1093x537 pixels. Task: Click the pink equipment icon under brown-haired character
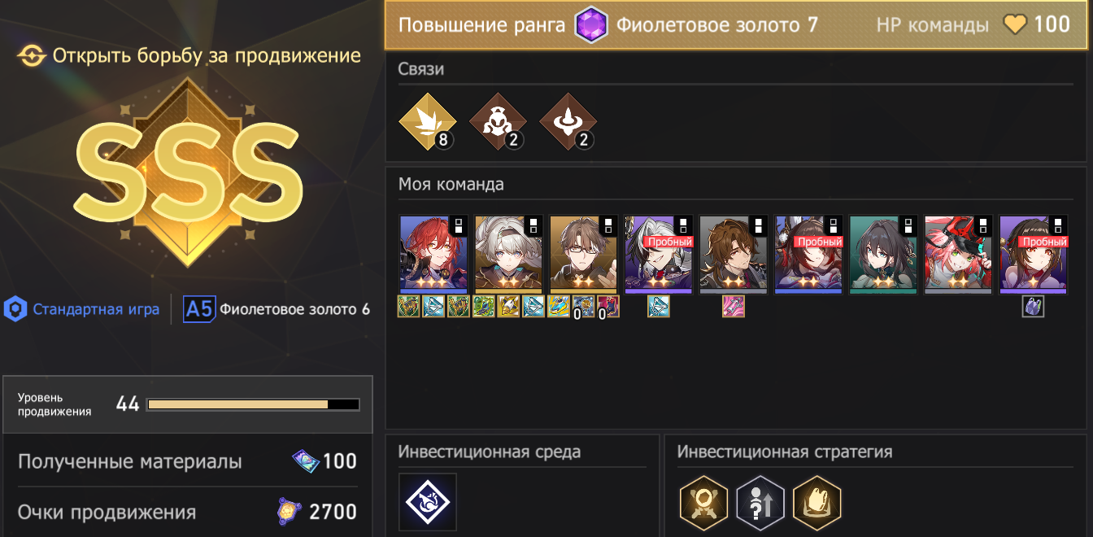(734, 306)
